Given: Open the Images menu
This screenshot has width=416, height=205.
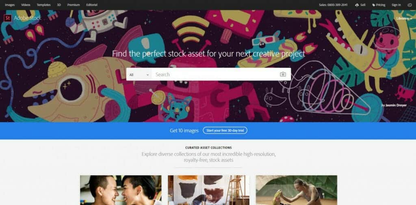Looking at the screenshot, I should coord(10,5).
